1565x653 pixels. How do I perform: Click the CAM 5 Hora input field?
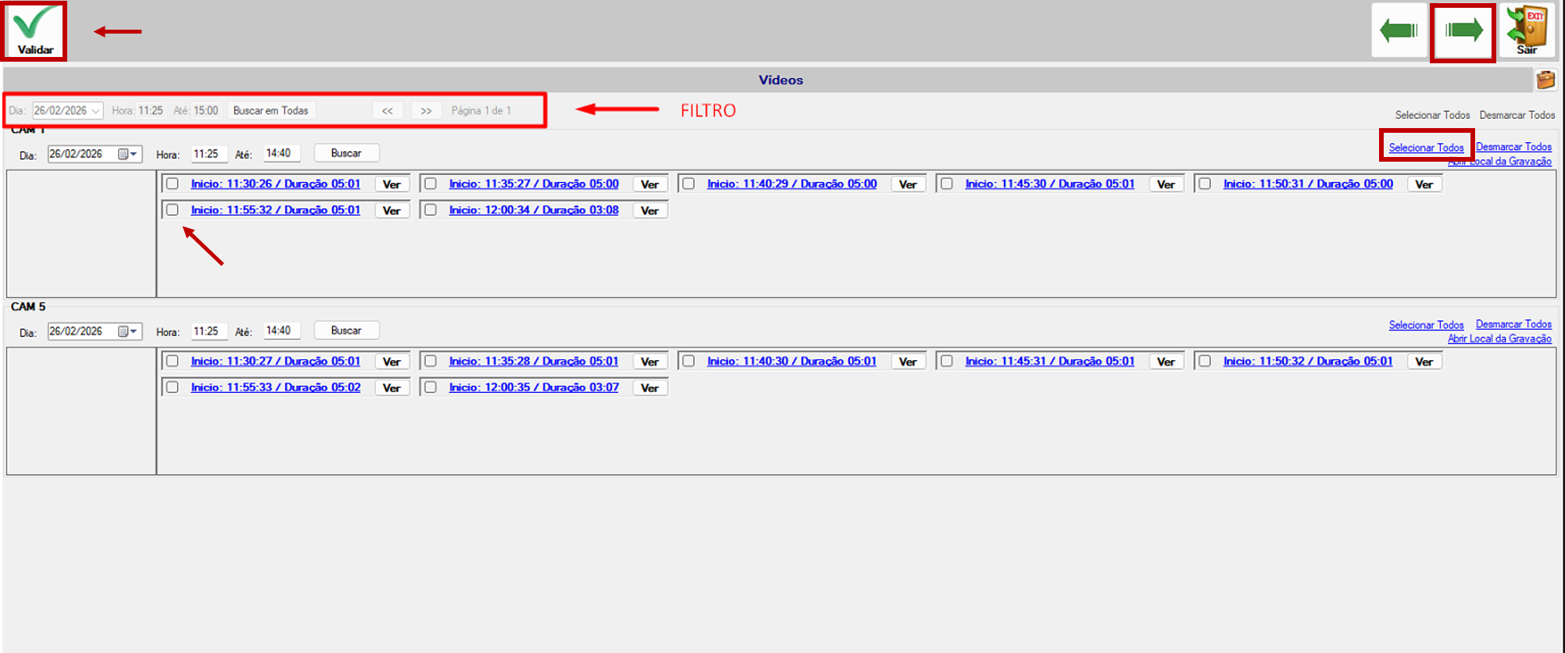click(209, 331)
